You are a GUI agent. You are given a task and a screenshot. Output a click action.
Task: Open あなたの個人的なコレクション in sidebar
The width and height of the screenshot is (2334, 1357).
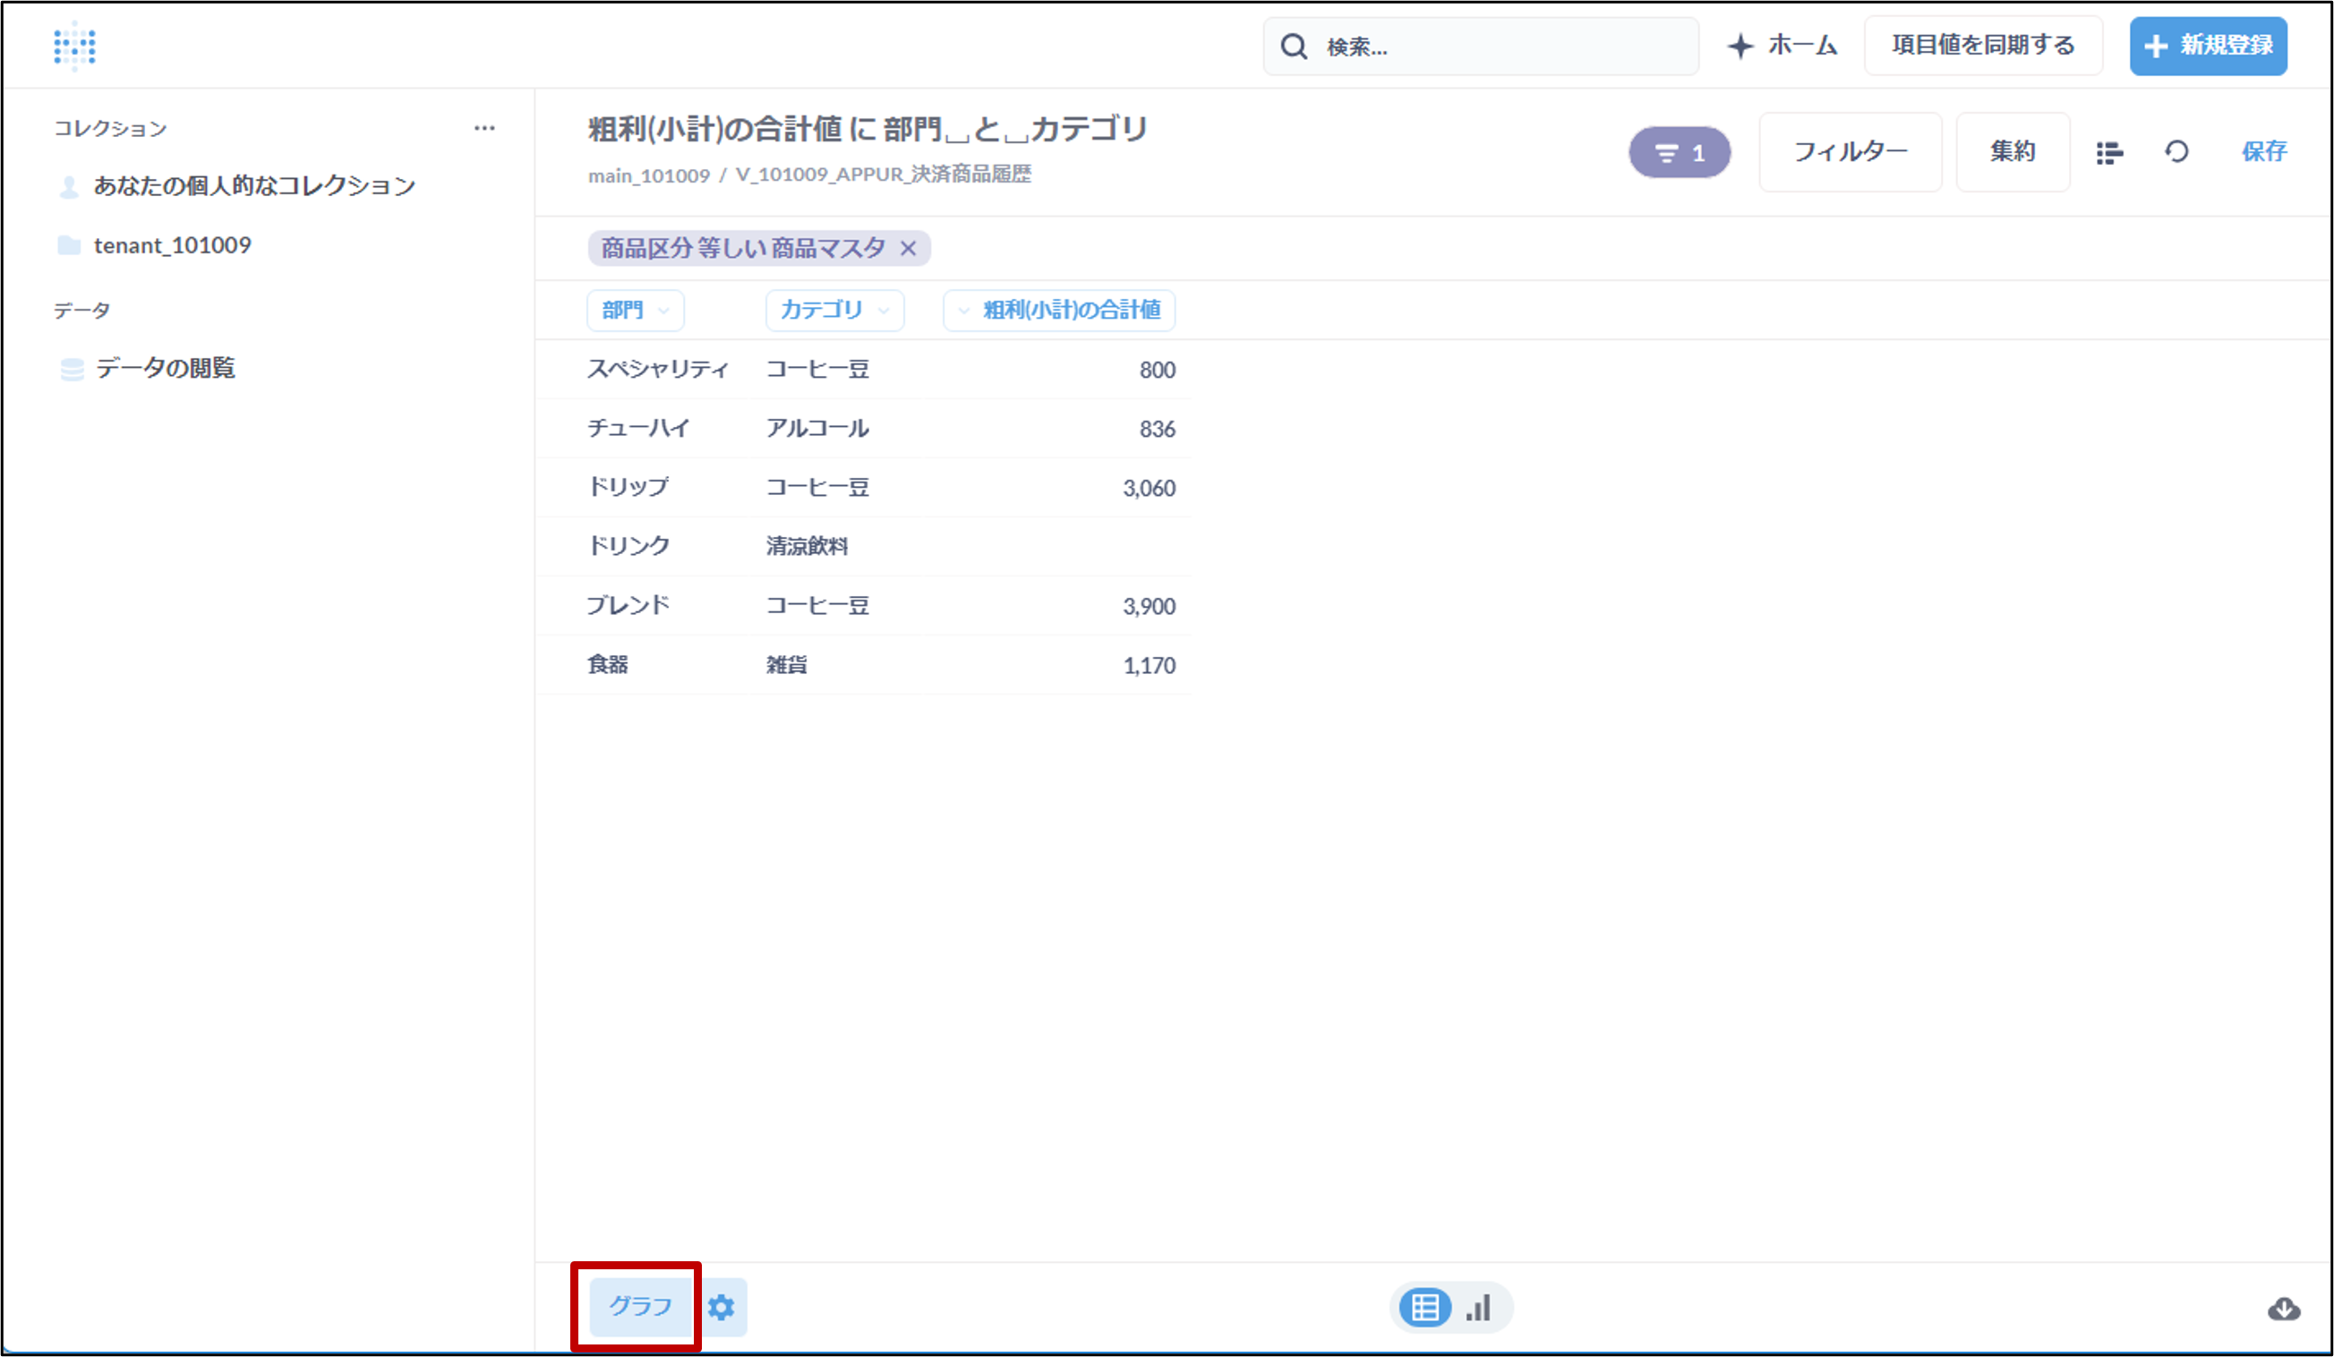tap(253, 186)
